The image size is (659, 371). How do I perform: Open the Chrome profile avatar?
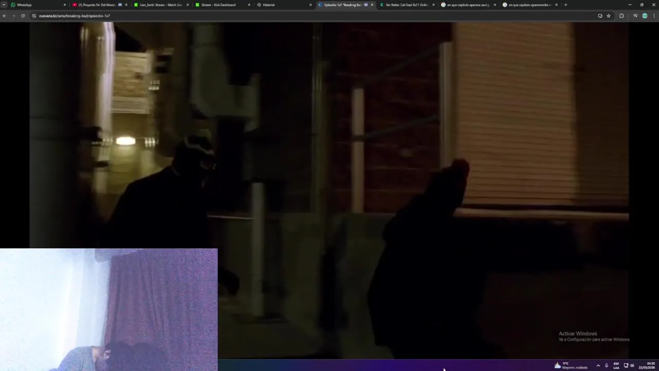645,16
